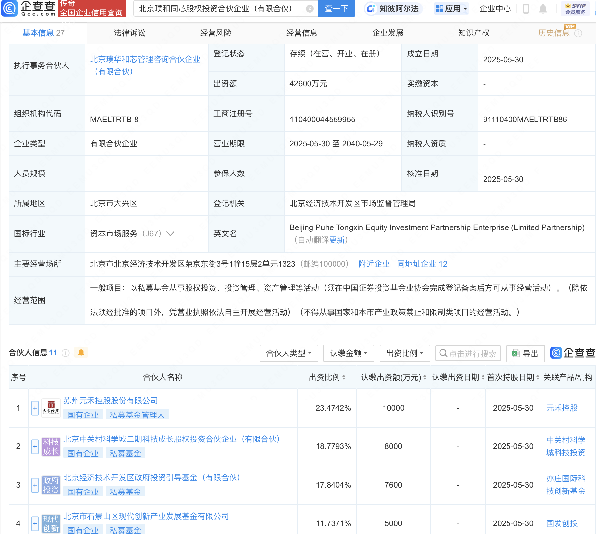The image size is (596, 534).
Task: Open the 合伙人类型 filter dropdown
Action: click(288, 353)
